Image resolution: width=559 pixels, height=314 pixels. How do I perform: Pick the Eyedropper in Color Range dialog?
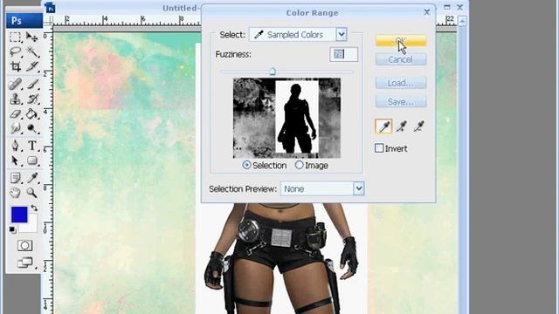click(383, 126)
